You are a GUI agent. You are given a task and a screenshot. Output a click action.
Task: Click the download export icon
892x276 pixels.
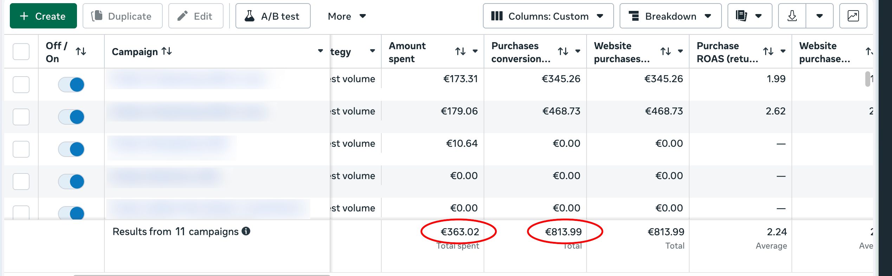(x=792, y=16)
